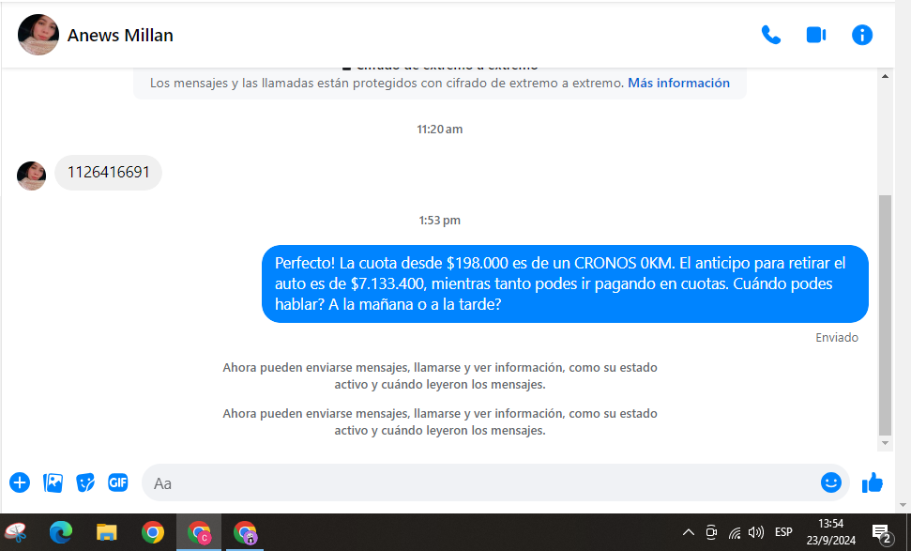Start a voice call with Anews Millan

coord(770,35)
